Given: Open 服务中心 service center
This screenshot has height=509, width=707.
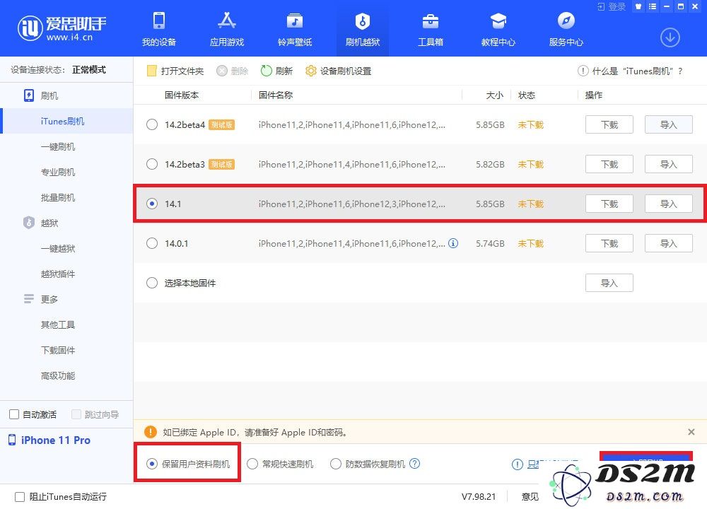Looking at the screenshot, I should [x=566, y=30].
